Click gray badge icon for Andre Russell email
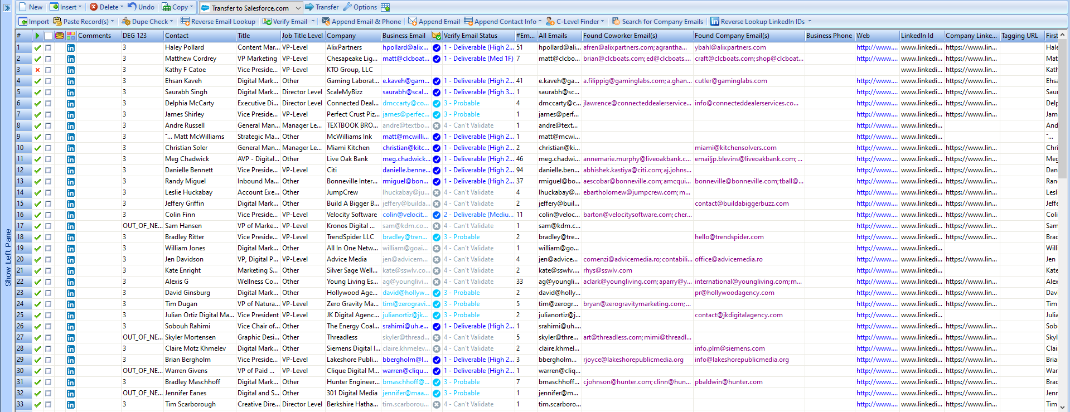Viewport: 1070px width, 412px height. pos(437,125)
